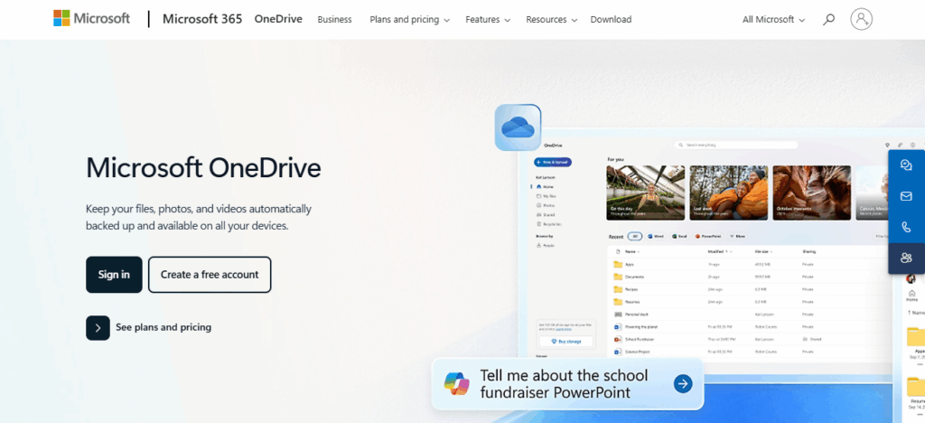The image size is (925, 423).
Task: Click the phone call icon in the side panel
Action: 907,227
